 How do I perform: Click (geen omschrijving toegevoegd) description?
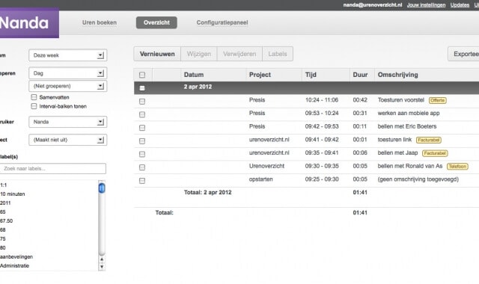click(x=418, y=179)
